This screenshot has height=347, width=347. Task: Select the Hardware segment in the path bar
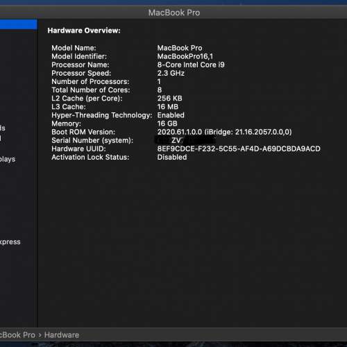point(62,335)
